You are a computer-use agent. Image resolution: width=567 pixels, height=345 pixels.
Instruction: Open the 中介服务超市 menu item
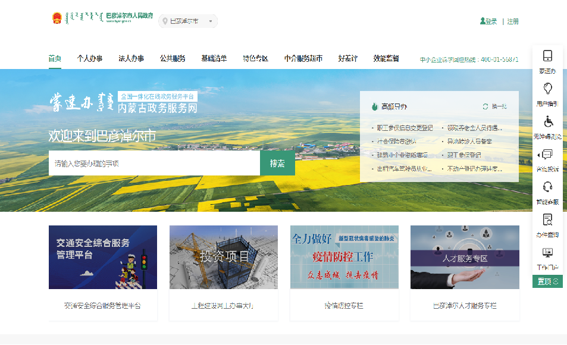[x=303, y=58]
